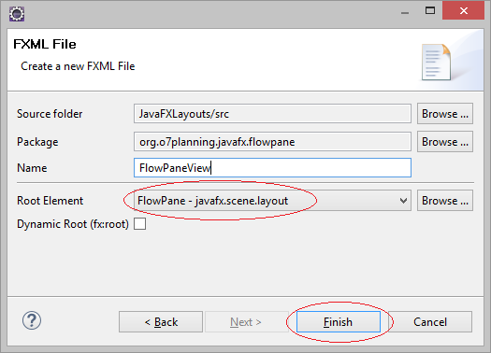Go Back to the previous wizard page
The image size is (491, 353).
coord(161,322)
